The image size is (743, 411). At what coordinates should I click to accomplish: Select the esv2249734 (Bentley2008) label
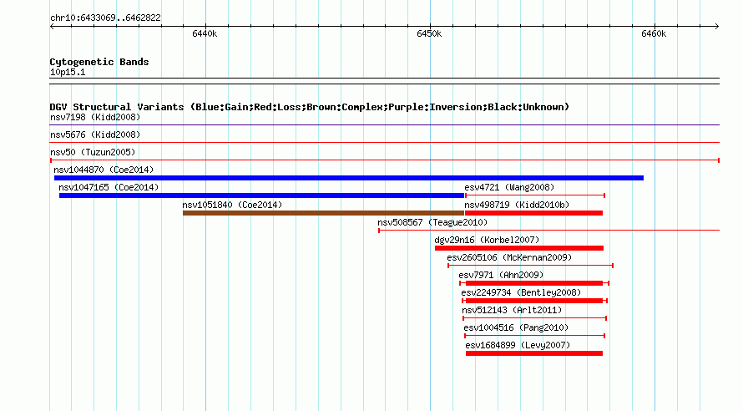521,292
